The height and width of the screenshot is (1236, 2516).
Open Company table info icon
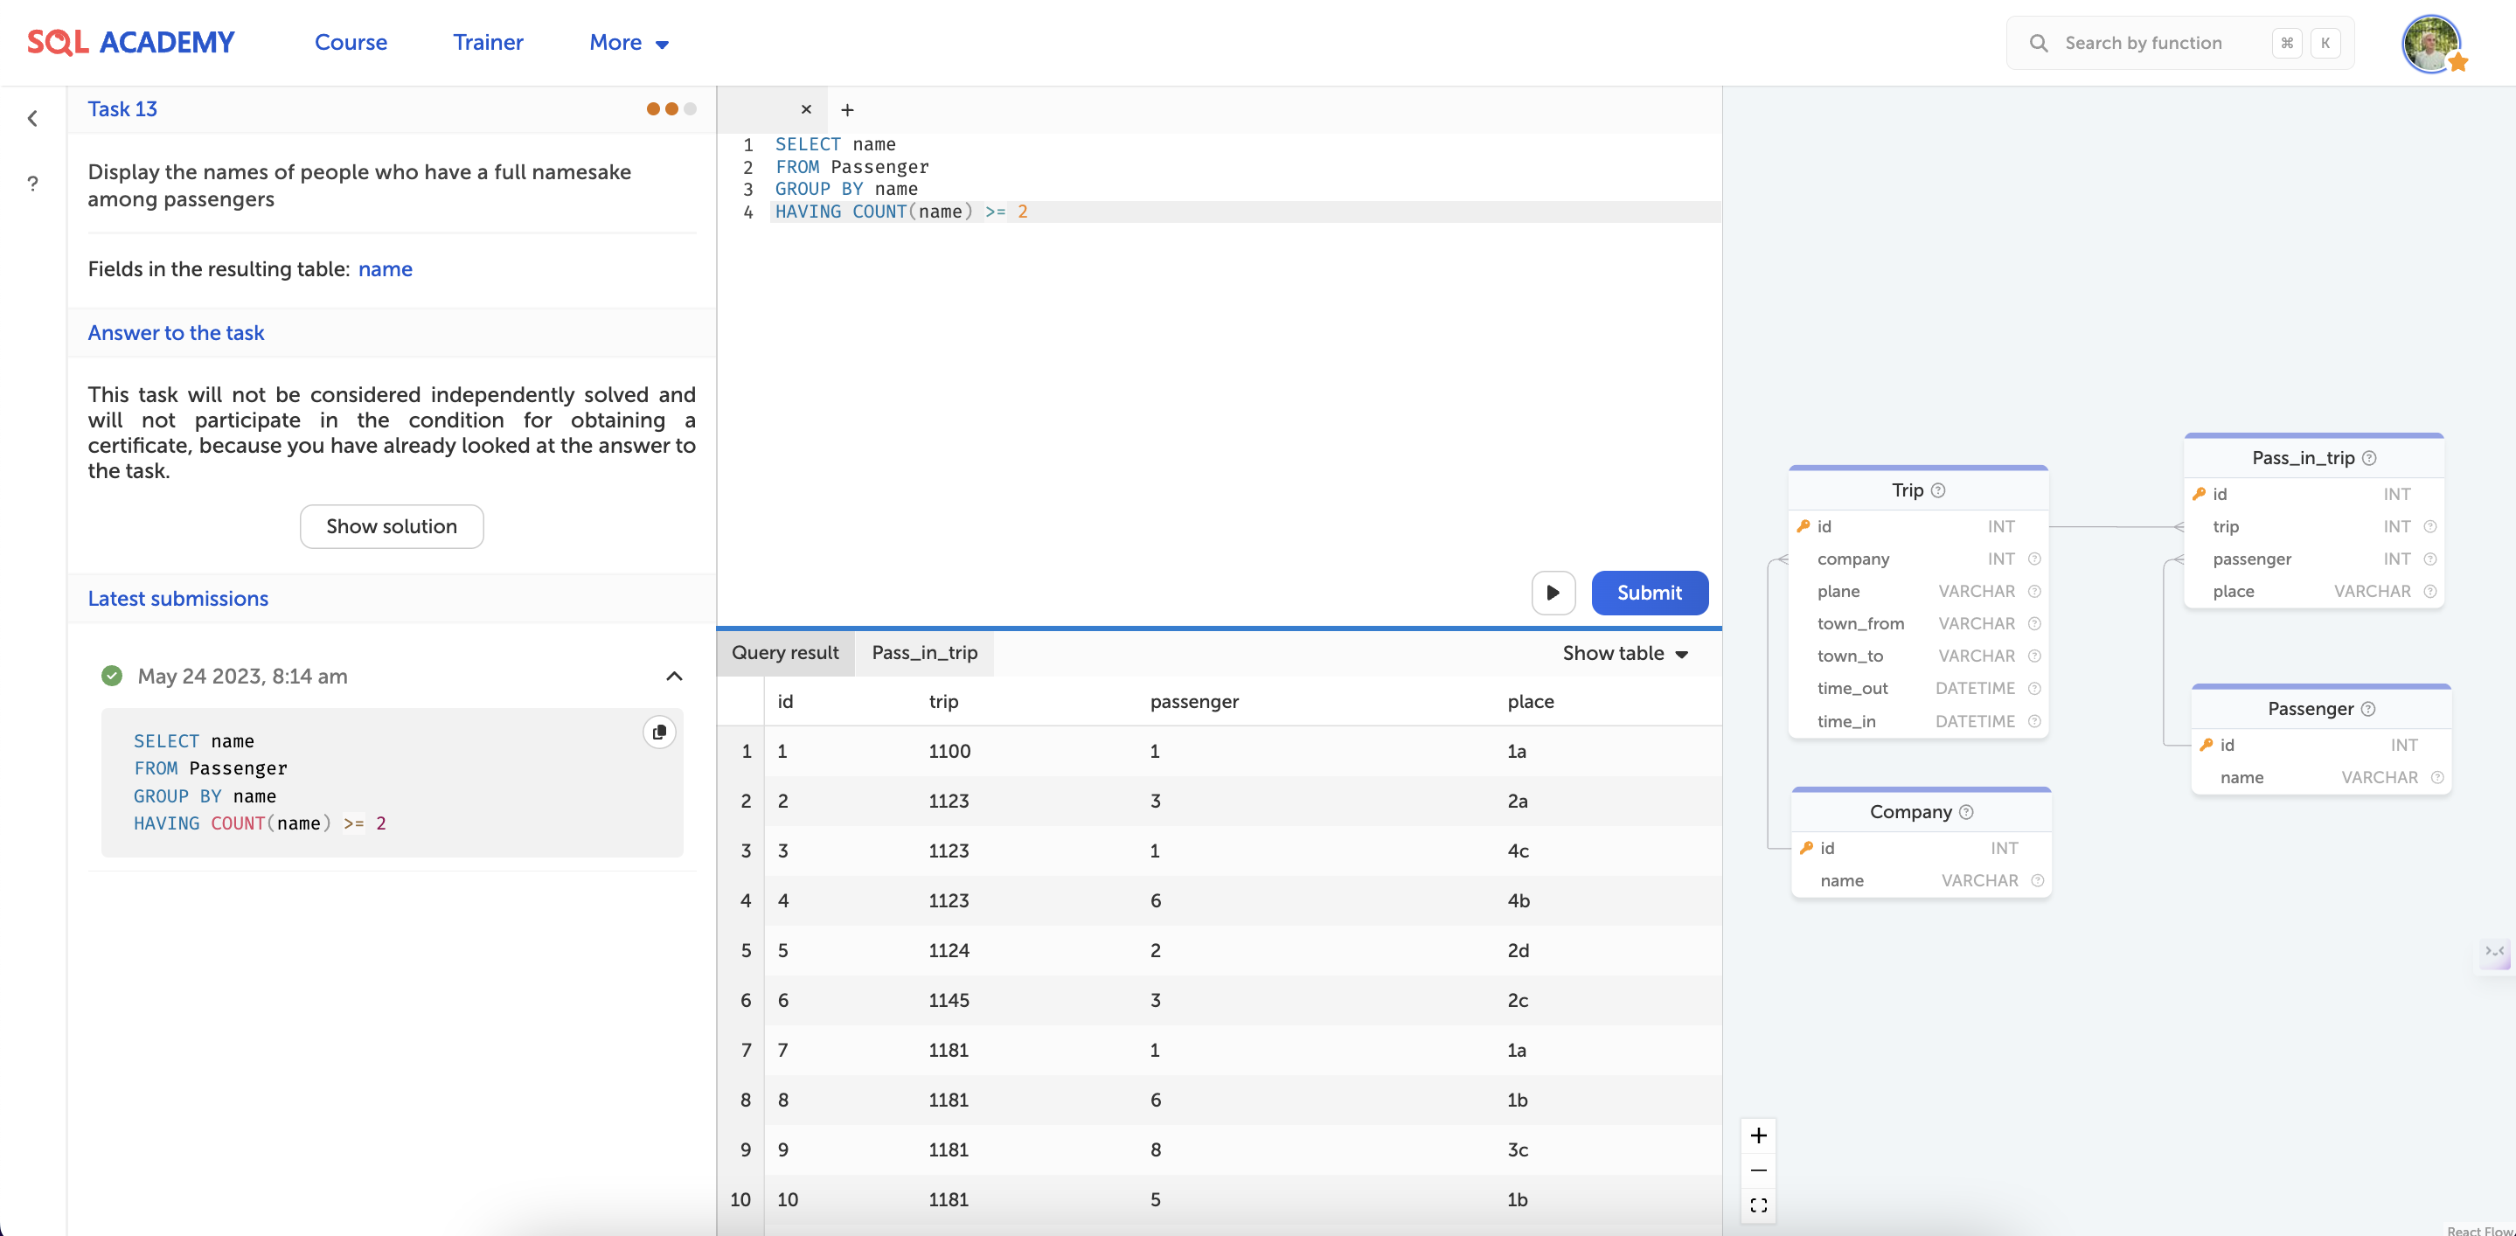pyautogui.click(x=1966, y=812)
